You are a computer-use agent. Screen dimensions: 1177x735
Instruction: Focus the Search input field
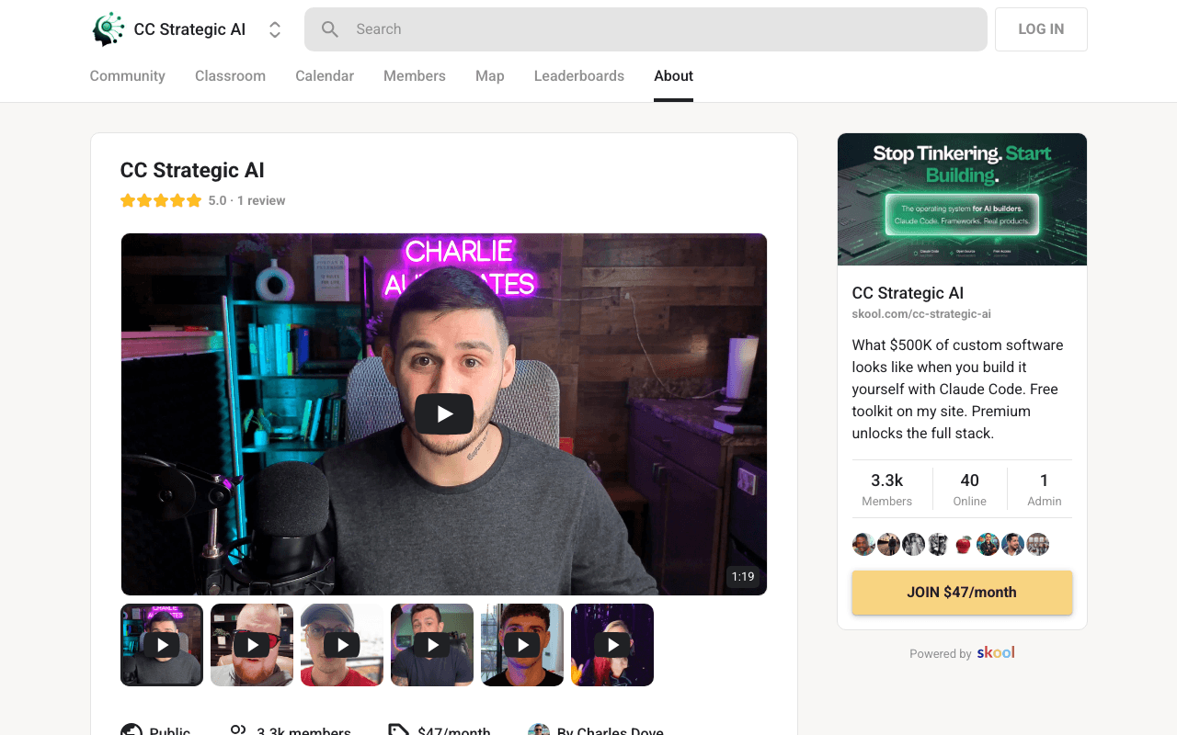(x=646, y=29)
